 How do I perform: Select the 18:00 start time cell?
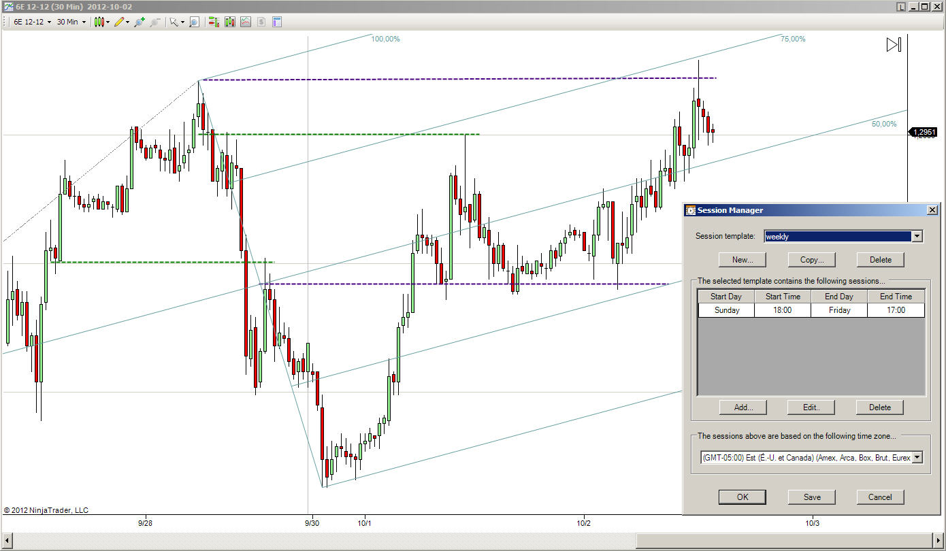click(x=783, y=310)
